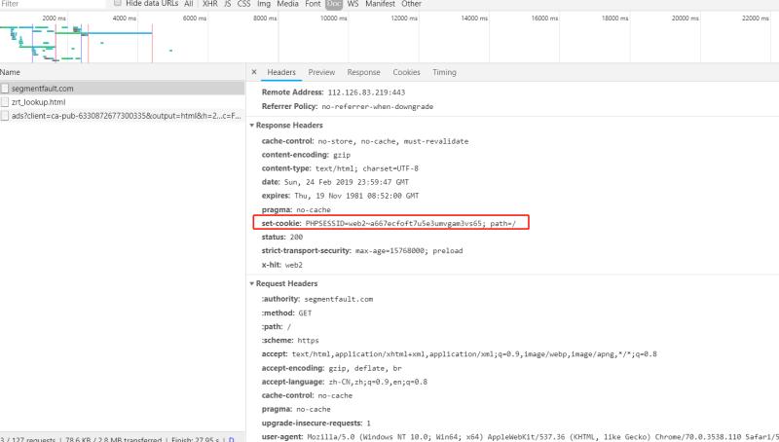Click the timeline overview at 10000 ms
Screen dimensions: 779x442
(333, 18)
